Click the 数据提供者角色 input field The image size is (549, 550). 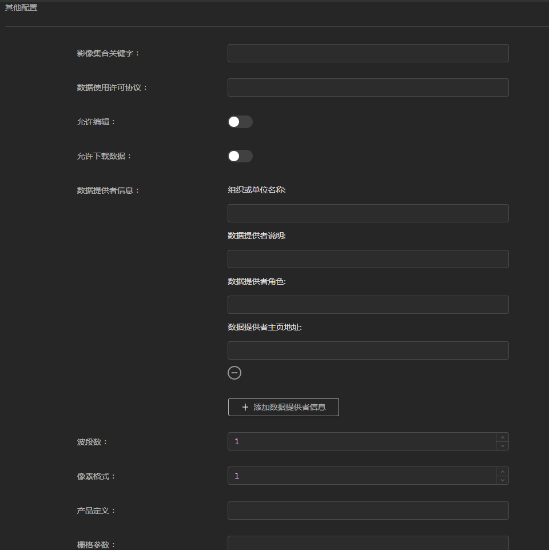tap(368, 304)
